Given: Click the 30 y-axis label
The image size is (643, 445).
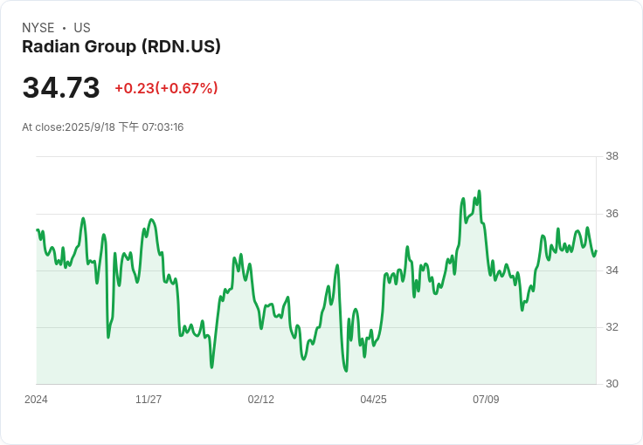Looking at the screenshot, I should (x=612, y=384).
